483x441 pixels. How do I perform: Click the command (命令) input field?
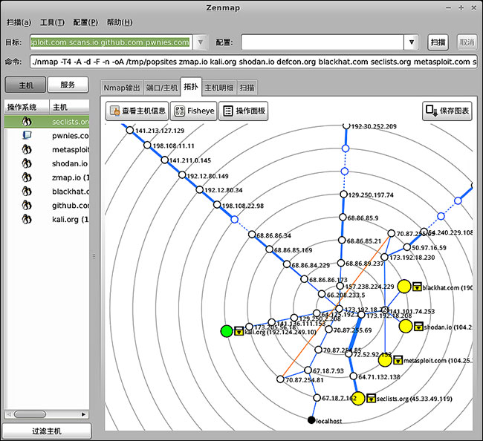pos(253,62)
